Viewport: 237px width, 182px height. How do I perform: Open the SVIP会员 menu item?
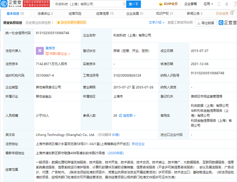tap(171, 4)
